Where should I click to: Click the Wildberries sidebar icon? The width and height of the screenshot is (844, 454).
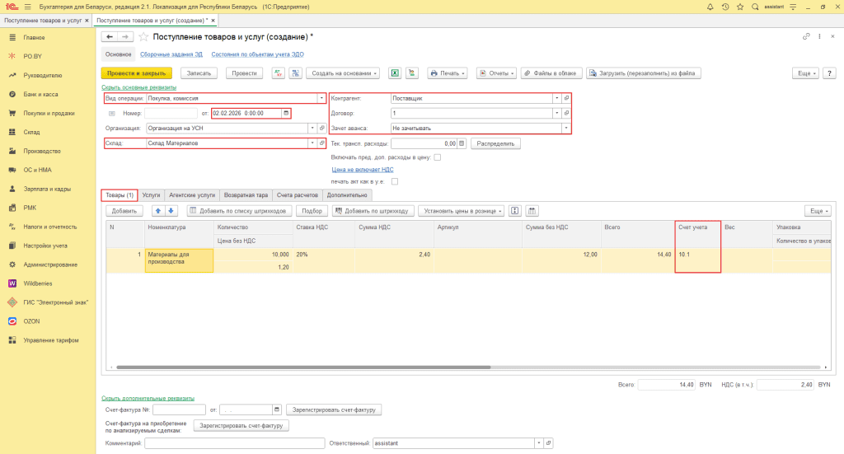click(12, 283)
